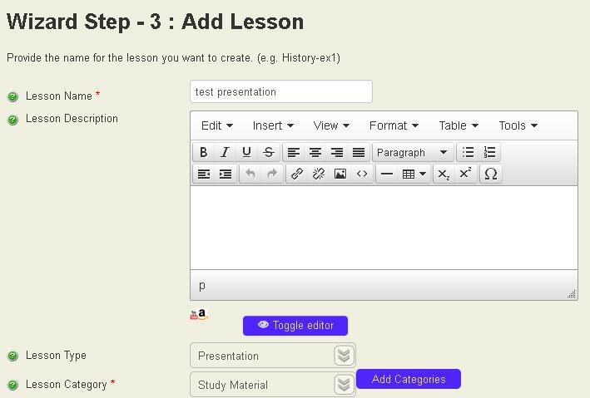Click the editor resize handle corner
590x398 pixels.
pos(572,293)
